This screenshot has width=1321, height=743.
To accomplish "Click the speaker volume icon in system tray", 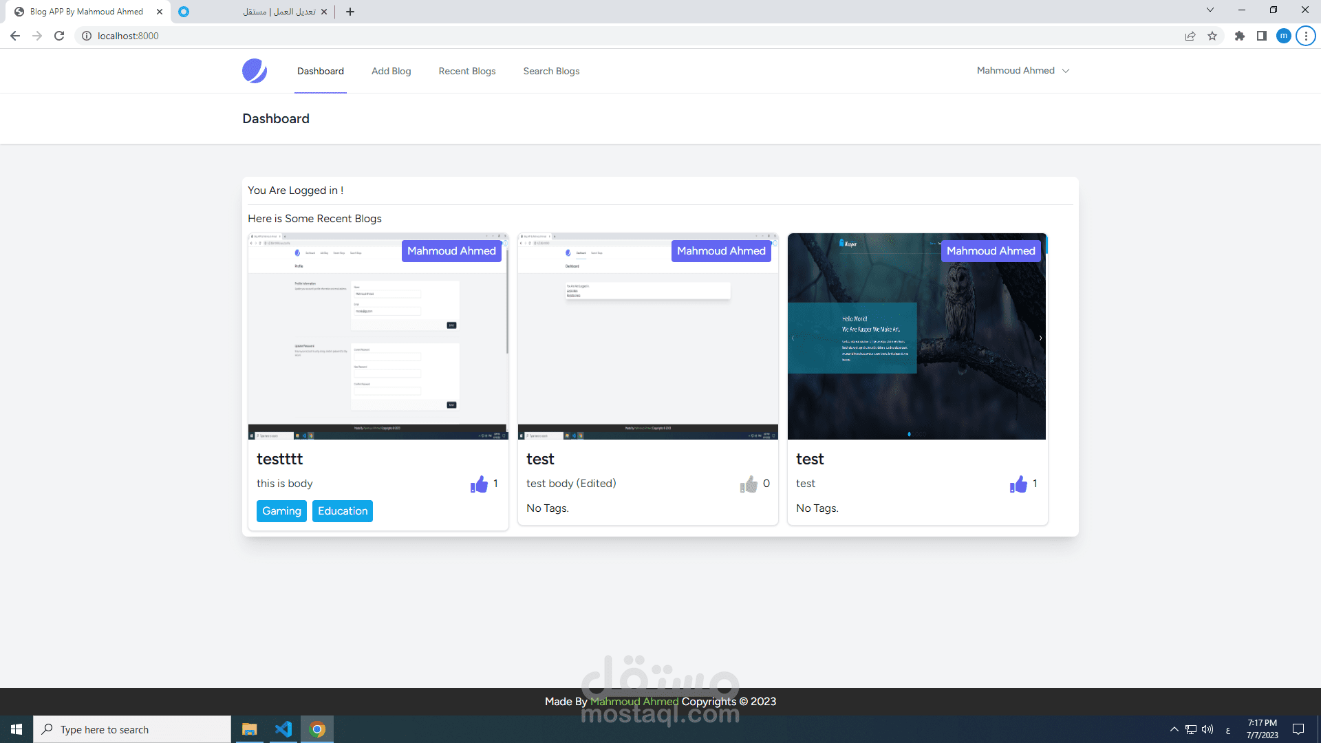I will (x=1209, y=729).
